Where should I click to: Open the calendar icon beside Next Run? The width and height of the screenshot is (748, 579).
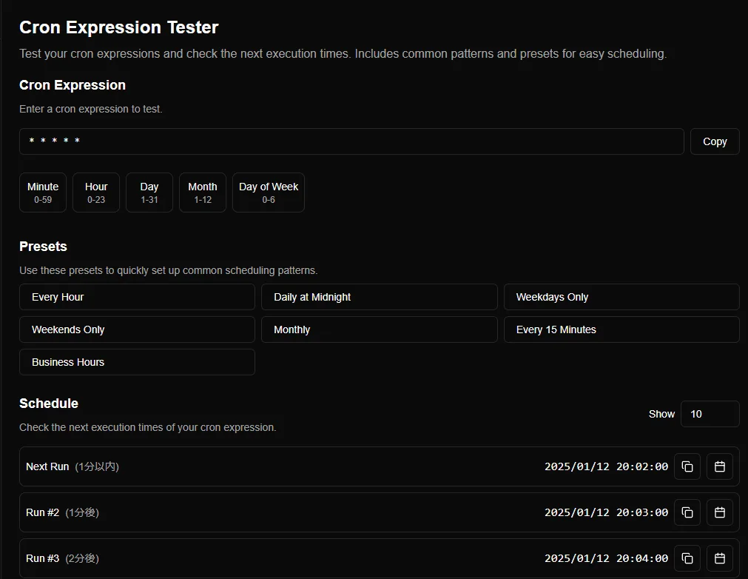coord(719,466)
